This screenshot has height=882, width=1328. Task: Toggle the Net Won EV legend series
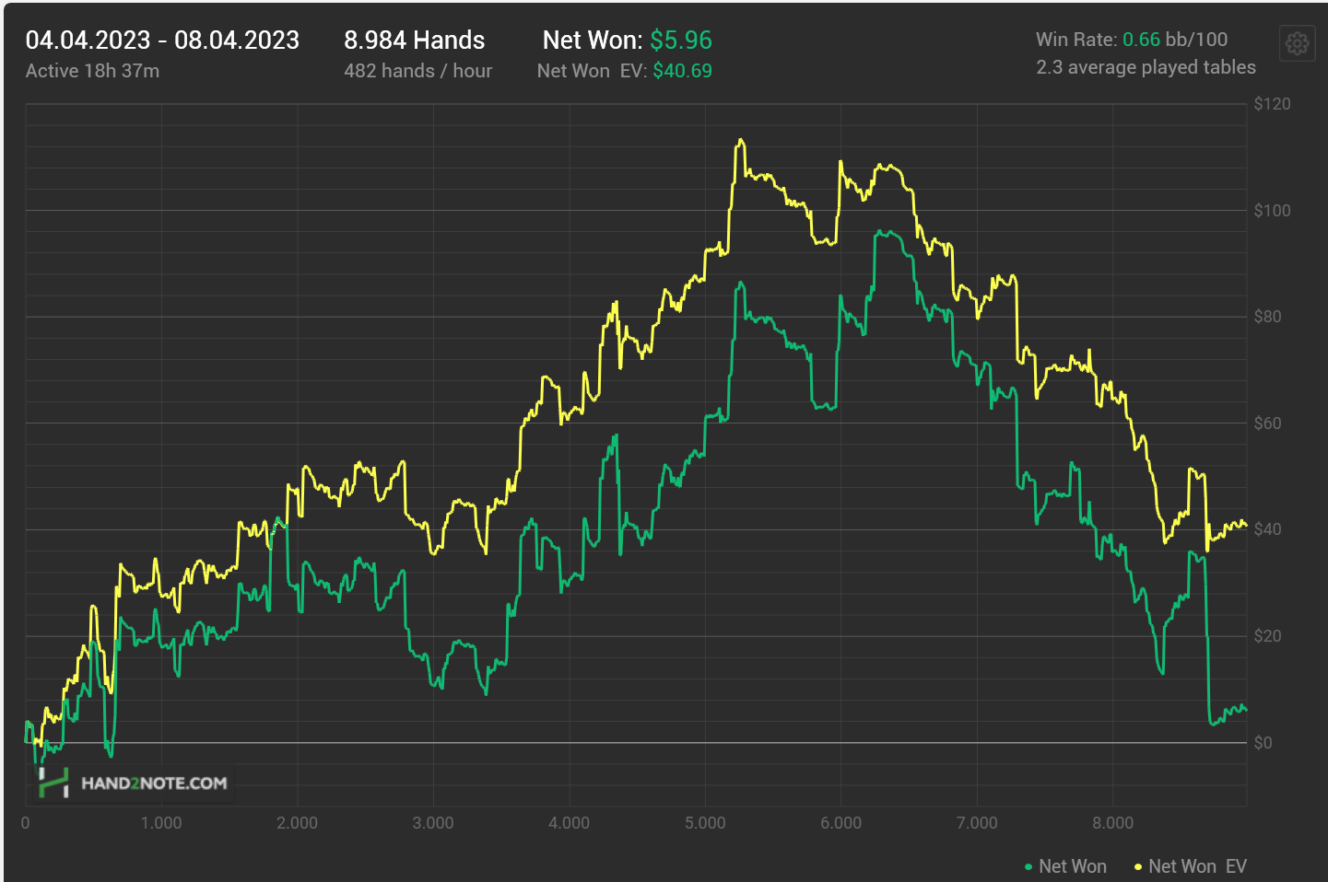pos(1190,866)
